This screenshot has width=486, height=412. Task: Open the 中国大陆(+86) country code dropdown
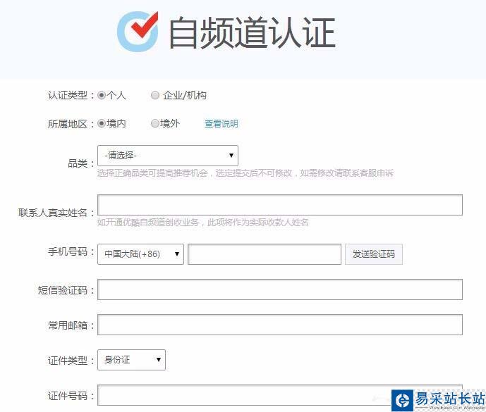click(140, 254)
